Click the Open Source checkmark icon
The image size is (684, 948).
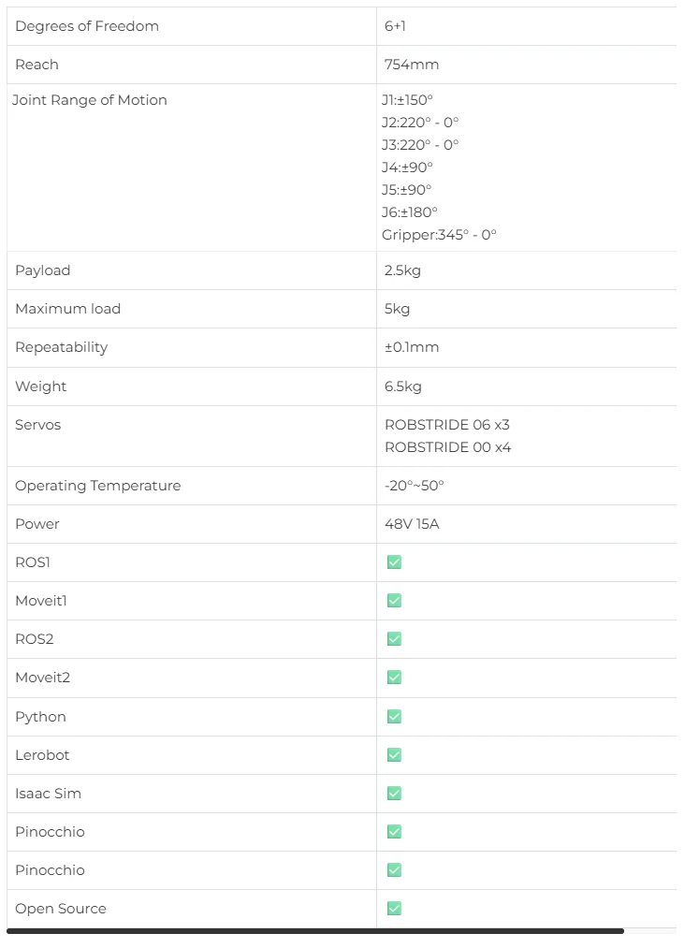point(394,908)
